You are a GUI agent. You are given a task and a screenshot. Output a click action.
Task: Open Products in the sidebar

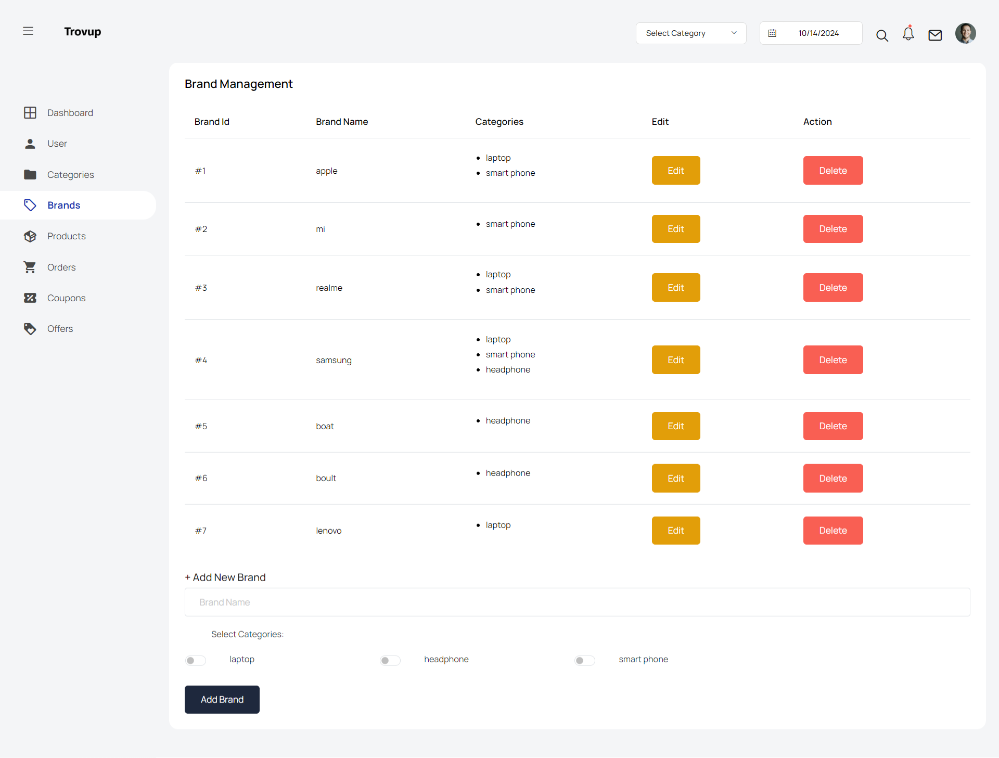pyautogui.click(x=67, y=236)
